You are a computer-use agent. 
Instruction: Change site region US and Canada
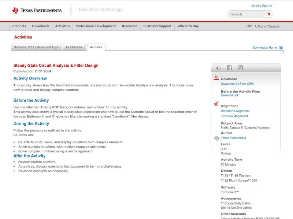click(x=267, y=26)
